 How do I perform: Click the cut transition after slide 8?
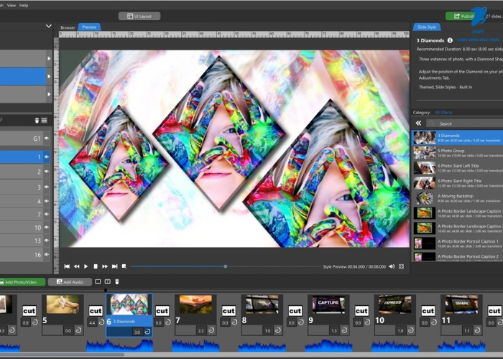[295, 311]
